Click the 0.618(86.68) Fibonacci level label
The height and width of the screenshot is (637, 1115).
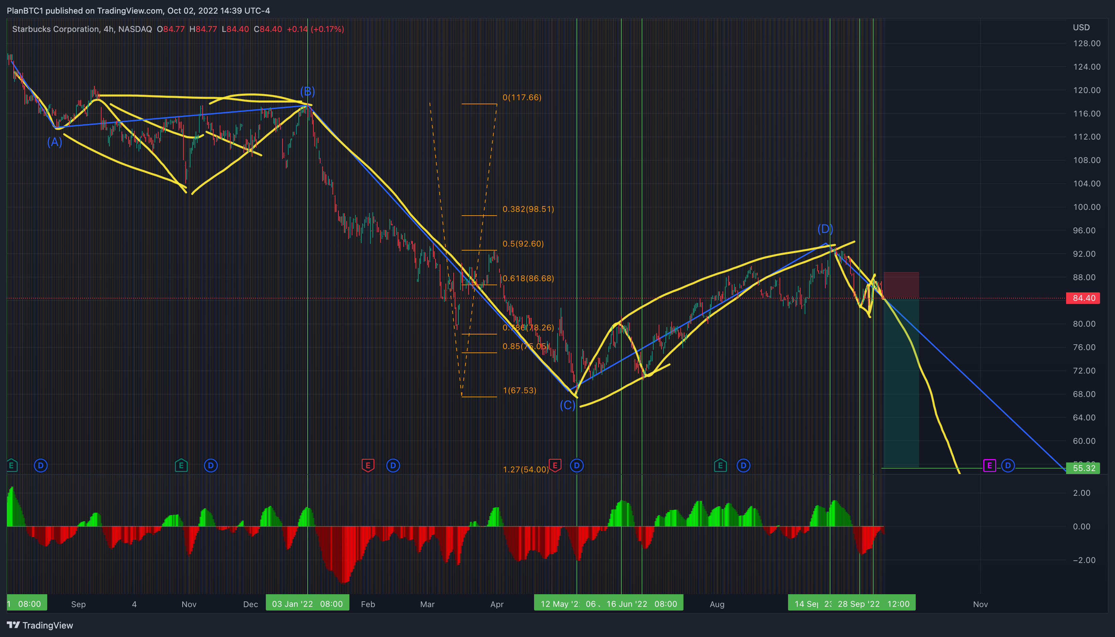[x=528, y=278]
